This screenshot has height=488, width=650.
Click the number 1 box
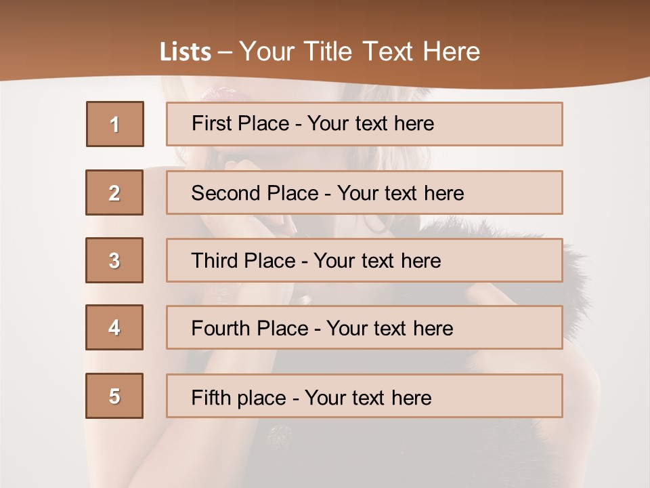tap(114, 124)
